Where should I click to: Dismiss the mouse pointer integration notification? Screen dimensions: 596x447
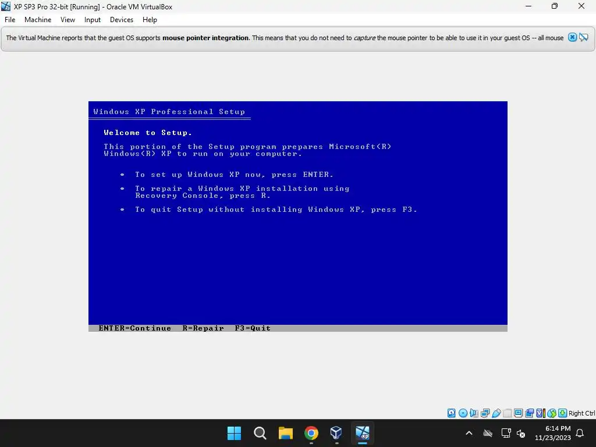572,37
